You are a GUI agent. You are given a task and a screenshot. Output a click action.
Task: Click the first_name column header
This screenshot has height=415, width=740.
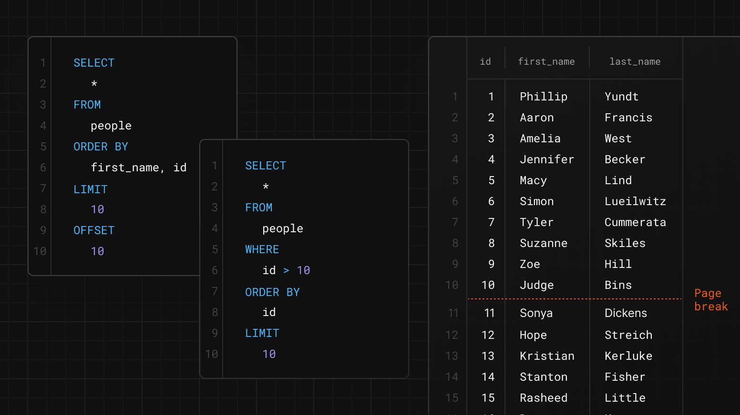click(546, 61)
